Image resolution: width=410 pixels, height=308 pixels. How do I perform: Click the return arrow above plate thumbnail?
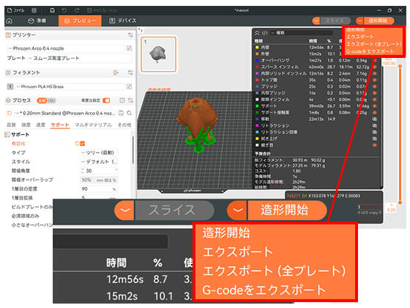(141, 30)
